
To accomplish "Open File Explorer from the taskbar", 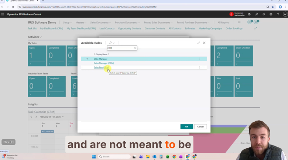I will point(148,157).
